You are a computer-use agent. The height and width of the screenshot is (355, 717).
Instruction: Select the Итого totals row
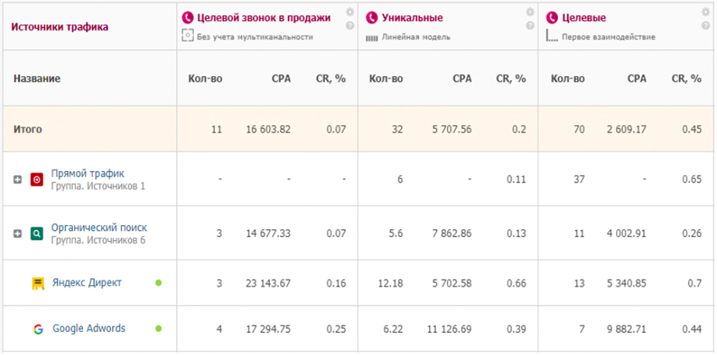click(27, 129)
